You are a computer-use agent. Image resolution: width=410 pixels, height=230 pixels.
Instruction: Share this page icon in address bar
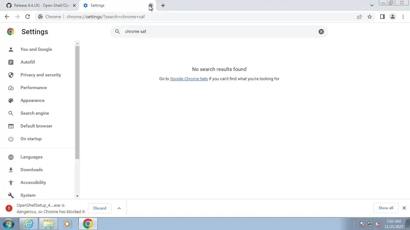(359, 17)
